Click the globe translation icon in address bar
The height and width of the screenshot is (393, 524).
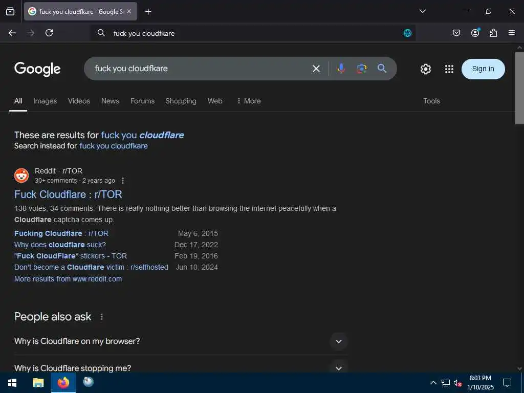(x=407, y=33)
